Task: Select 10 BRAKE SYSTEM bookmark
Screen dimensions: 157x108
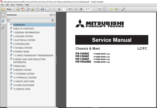Action: click(x=22, y=70)
